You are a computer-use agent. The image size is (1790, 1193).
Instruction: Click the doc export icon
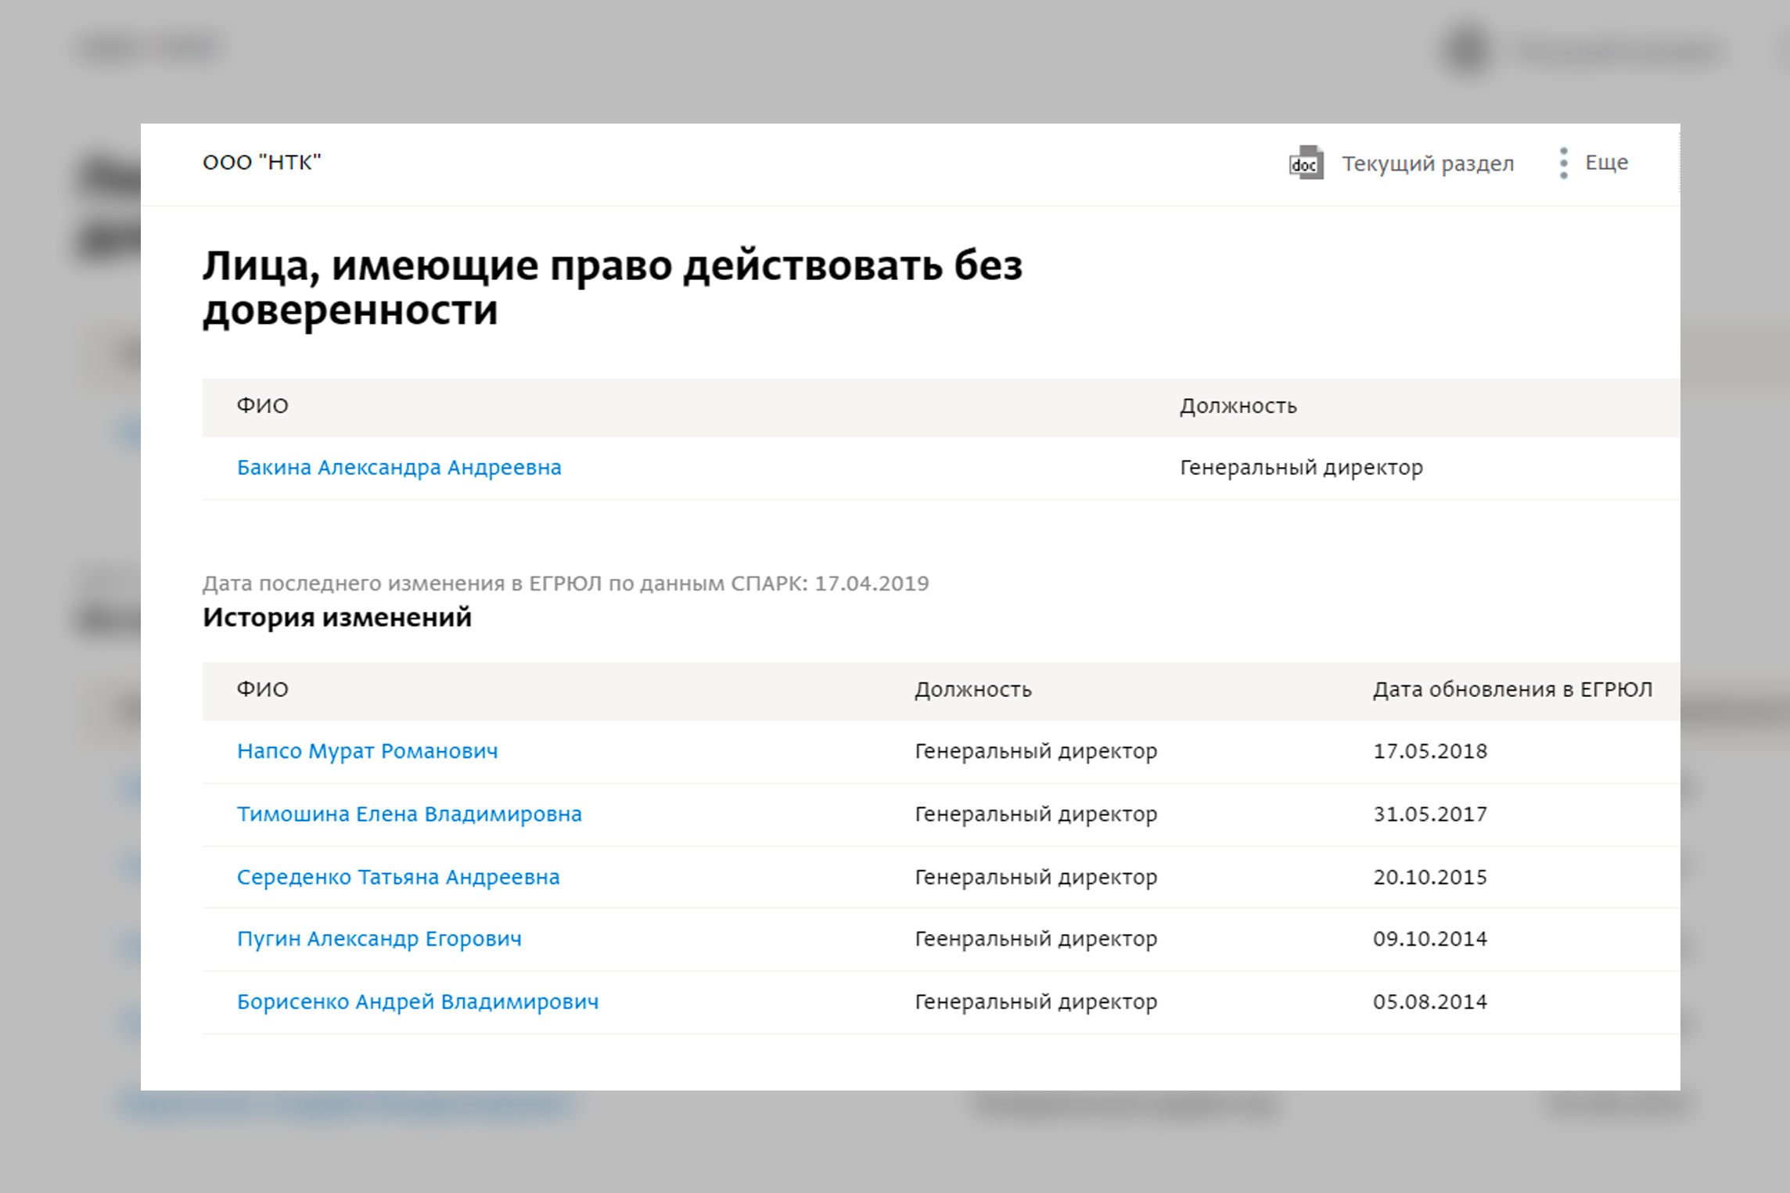pyautogui.click(x=1306, y=163)
